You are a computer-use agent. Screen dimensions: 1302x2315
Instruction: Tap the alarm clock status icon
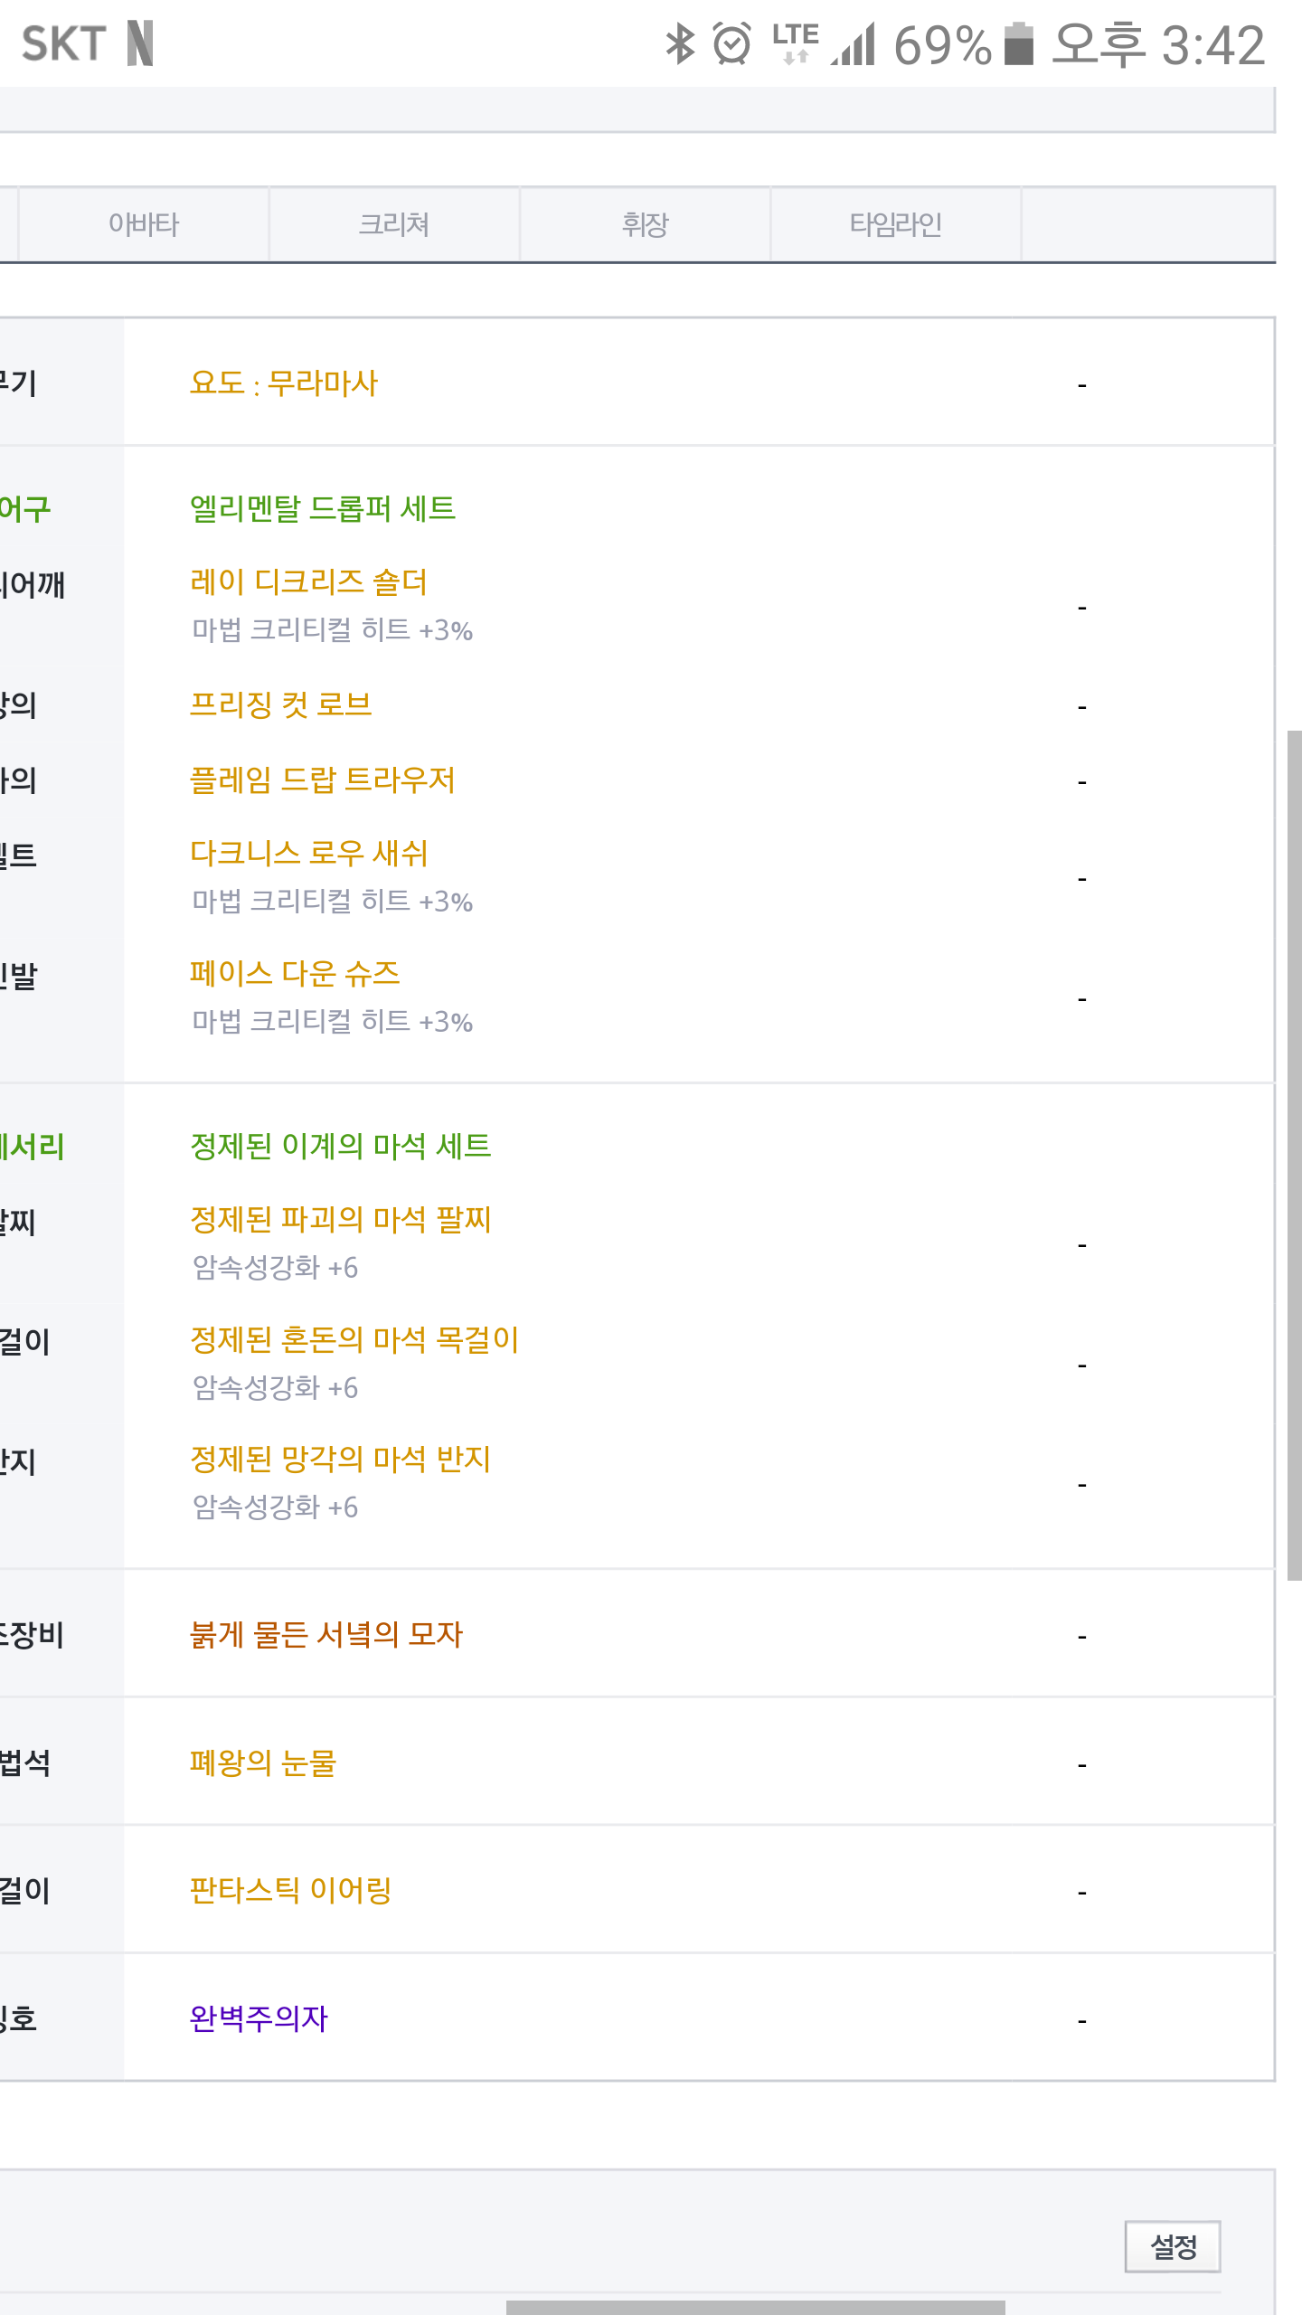tap(731, 44)
